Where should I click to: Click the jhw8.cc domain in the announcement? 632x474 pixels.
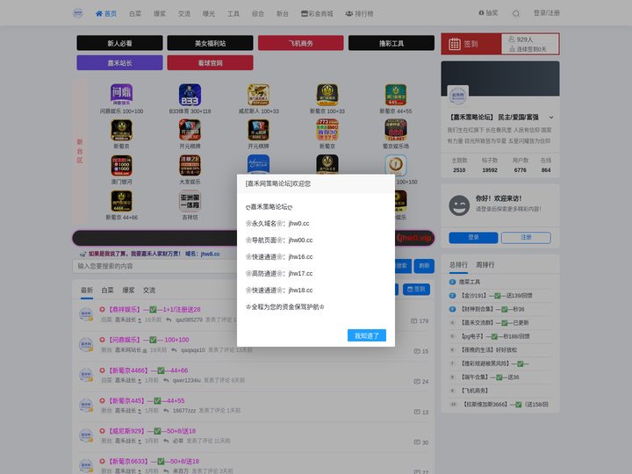(x=211, y=254)
